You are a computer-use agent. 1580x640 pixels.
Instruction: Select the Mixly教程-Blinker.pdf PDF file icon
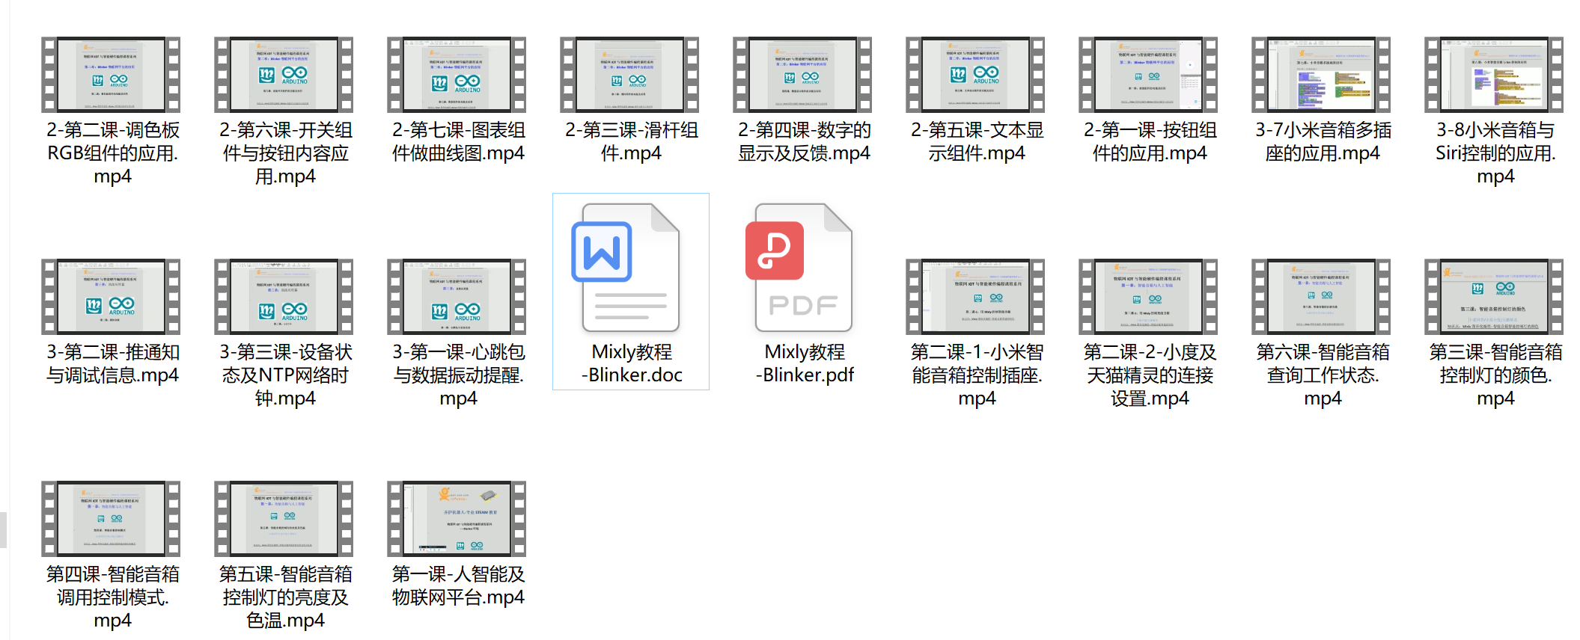(x=799, y=268)
